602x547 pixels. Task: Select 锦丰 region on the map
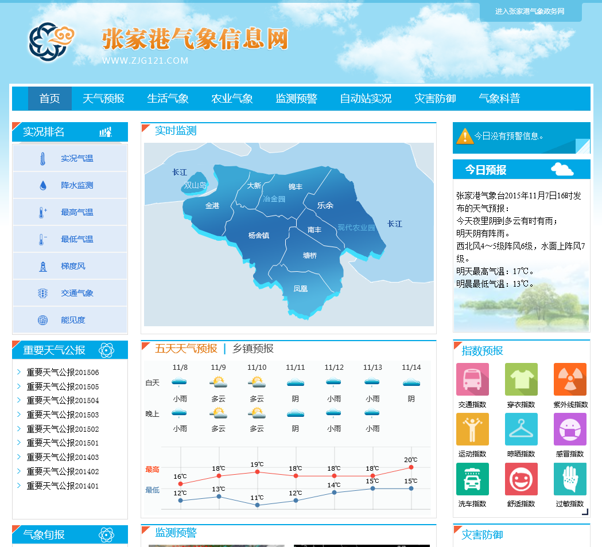click(x=295, y=187)
